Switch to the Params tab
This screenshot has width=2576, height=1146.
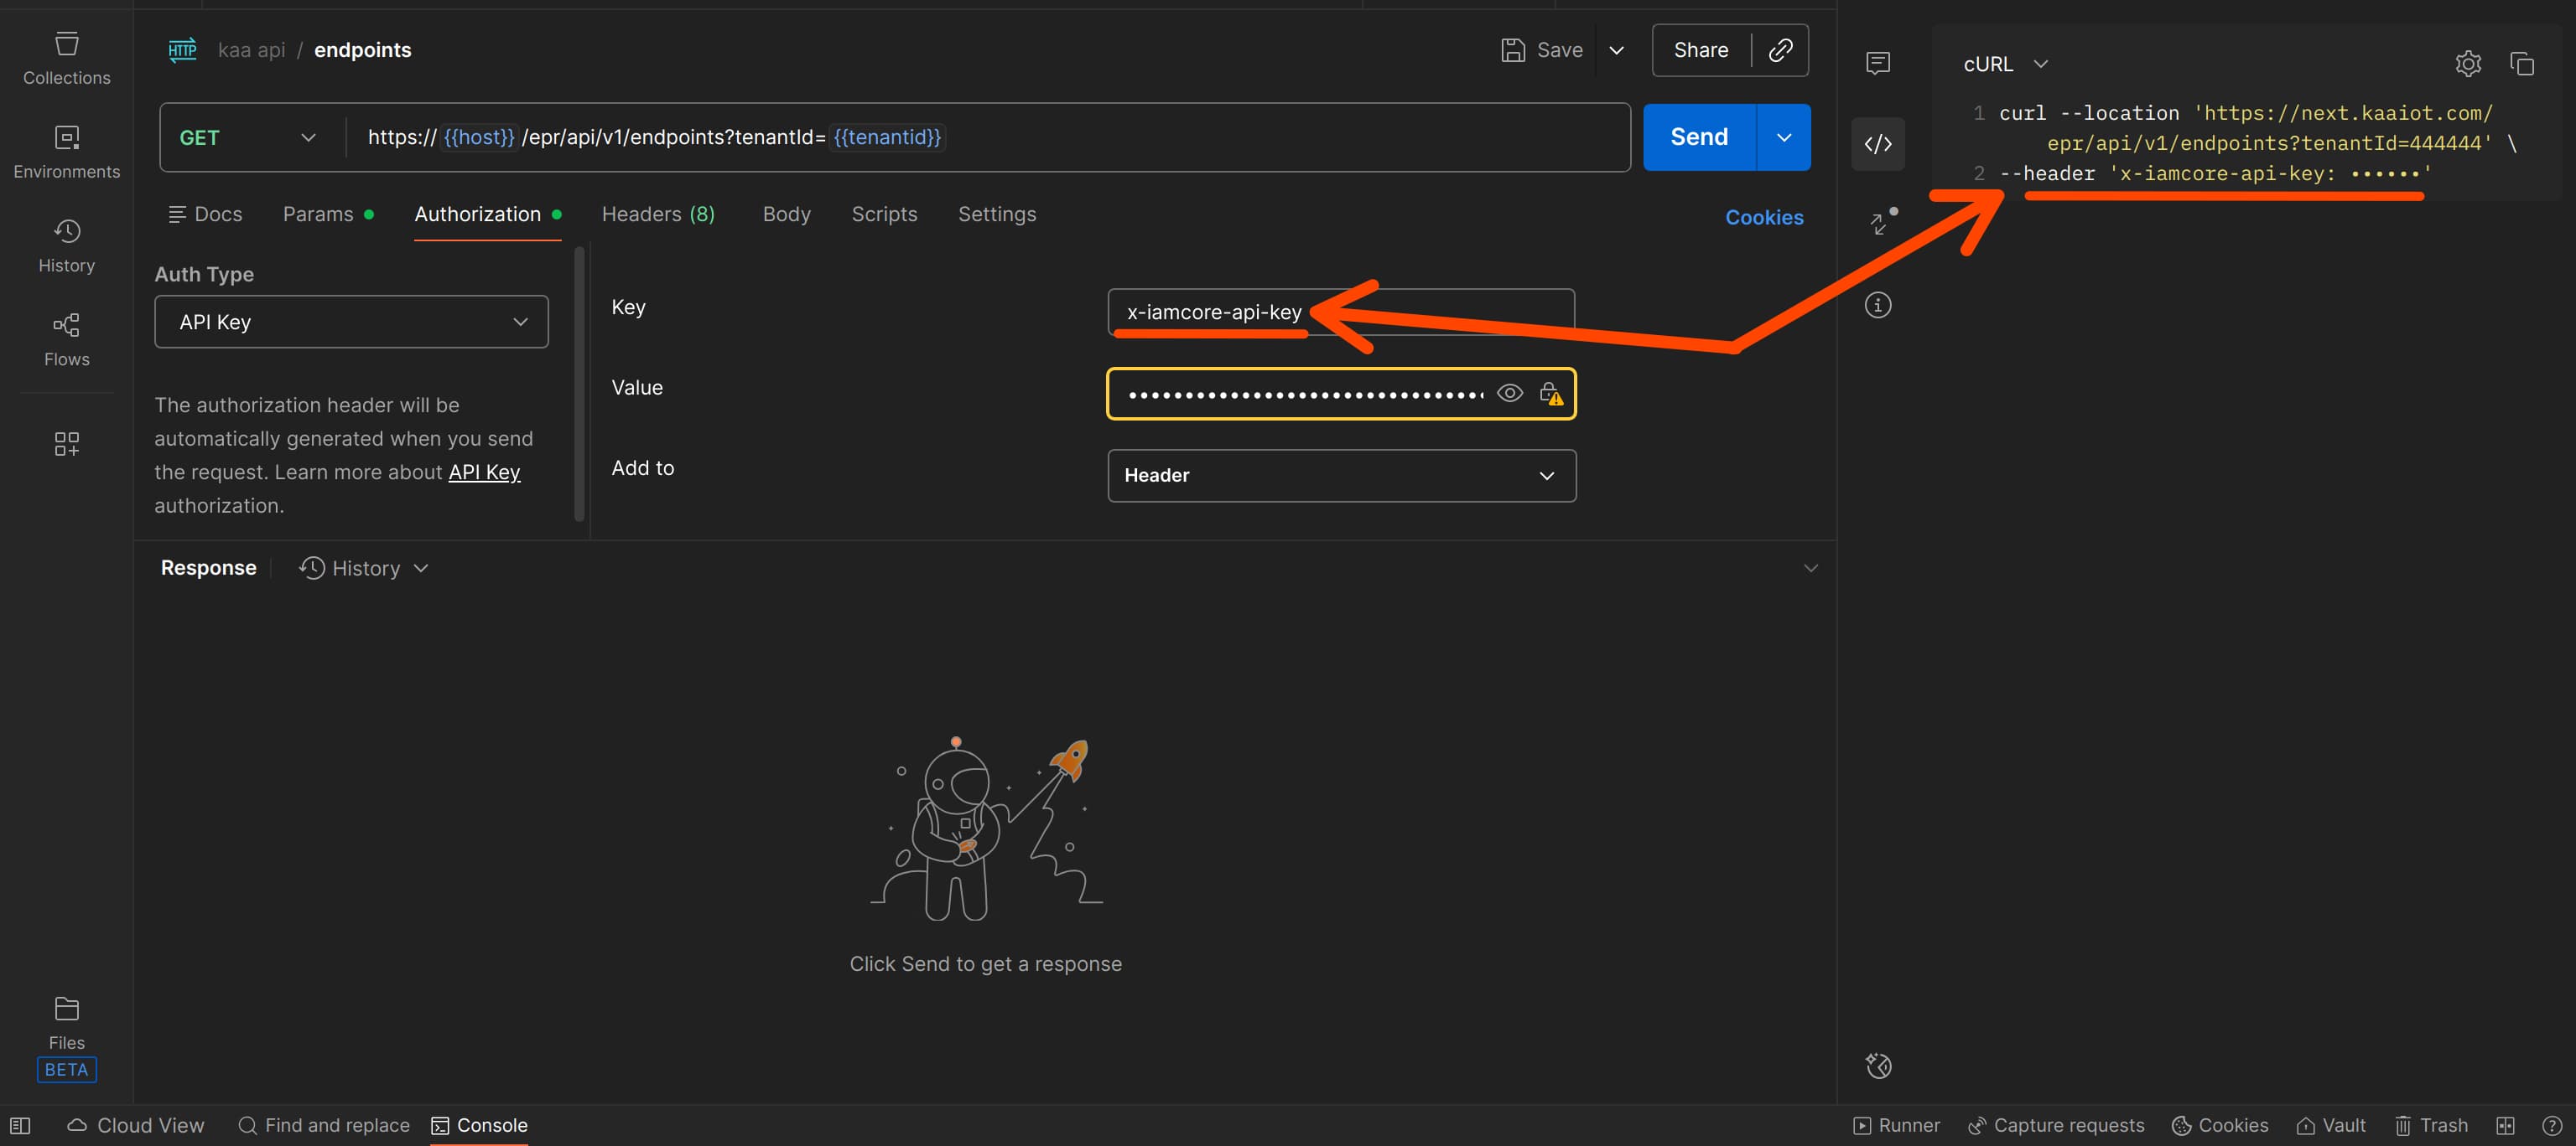(318, 214)
